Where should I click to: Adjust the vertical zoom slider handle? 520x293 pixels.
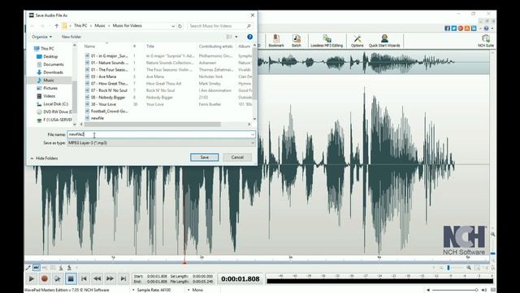(x=493, y=253)
